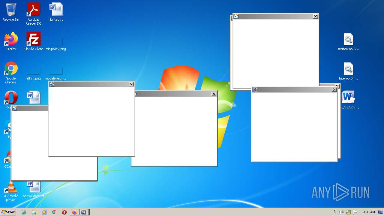Select the Interop.Sh... file icon
Image resolution: width=384 pixels, height=216 pixels.
click(348, 71)
